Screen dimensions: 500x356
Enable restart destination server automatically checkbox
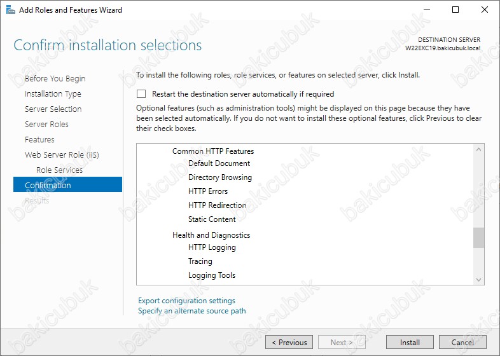pos(141,93)
